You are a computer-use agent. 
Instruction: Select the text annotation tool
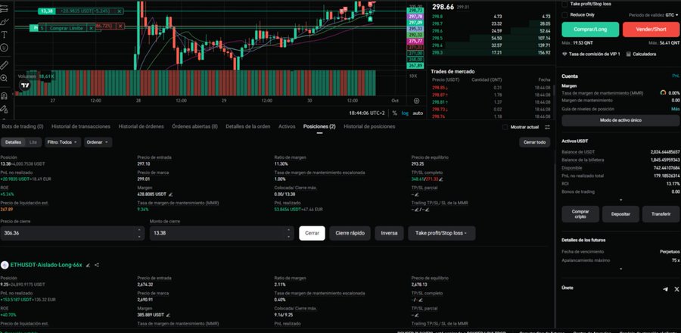pyautogui.click(x=5, y=34)
